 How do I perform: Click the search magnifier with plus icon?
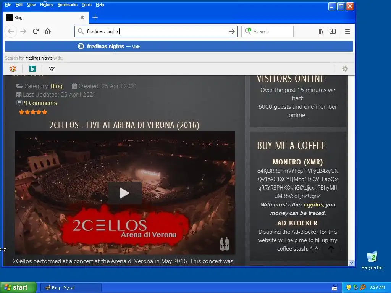pos(247,31)
